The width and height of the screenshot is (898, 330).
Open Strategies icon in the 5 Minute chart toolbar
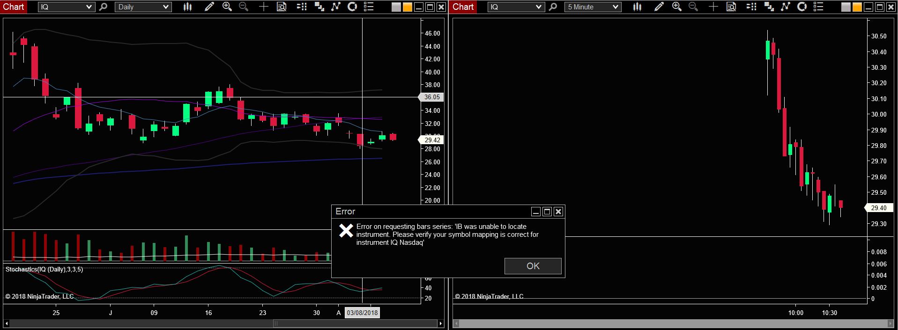point(802,7)
